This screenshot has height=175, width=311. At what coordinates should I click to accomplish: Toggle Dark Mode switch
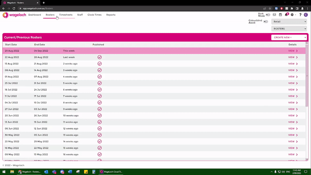click(x=267, y=15)
